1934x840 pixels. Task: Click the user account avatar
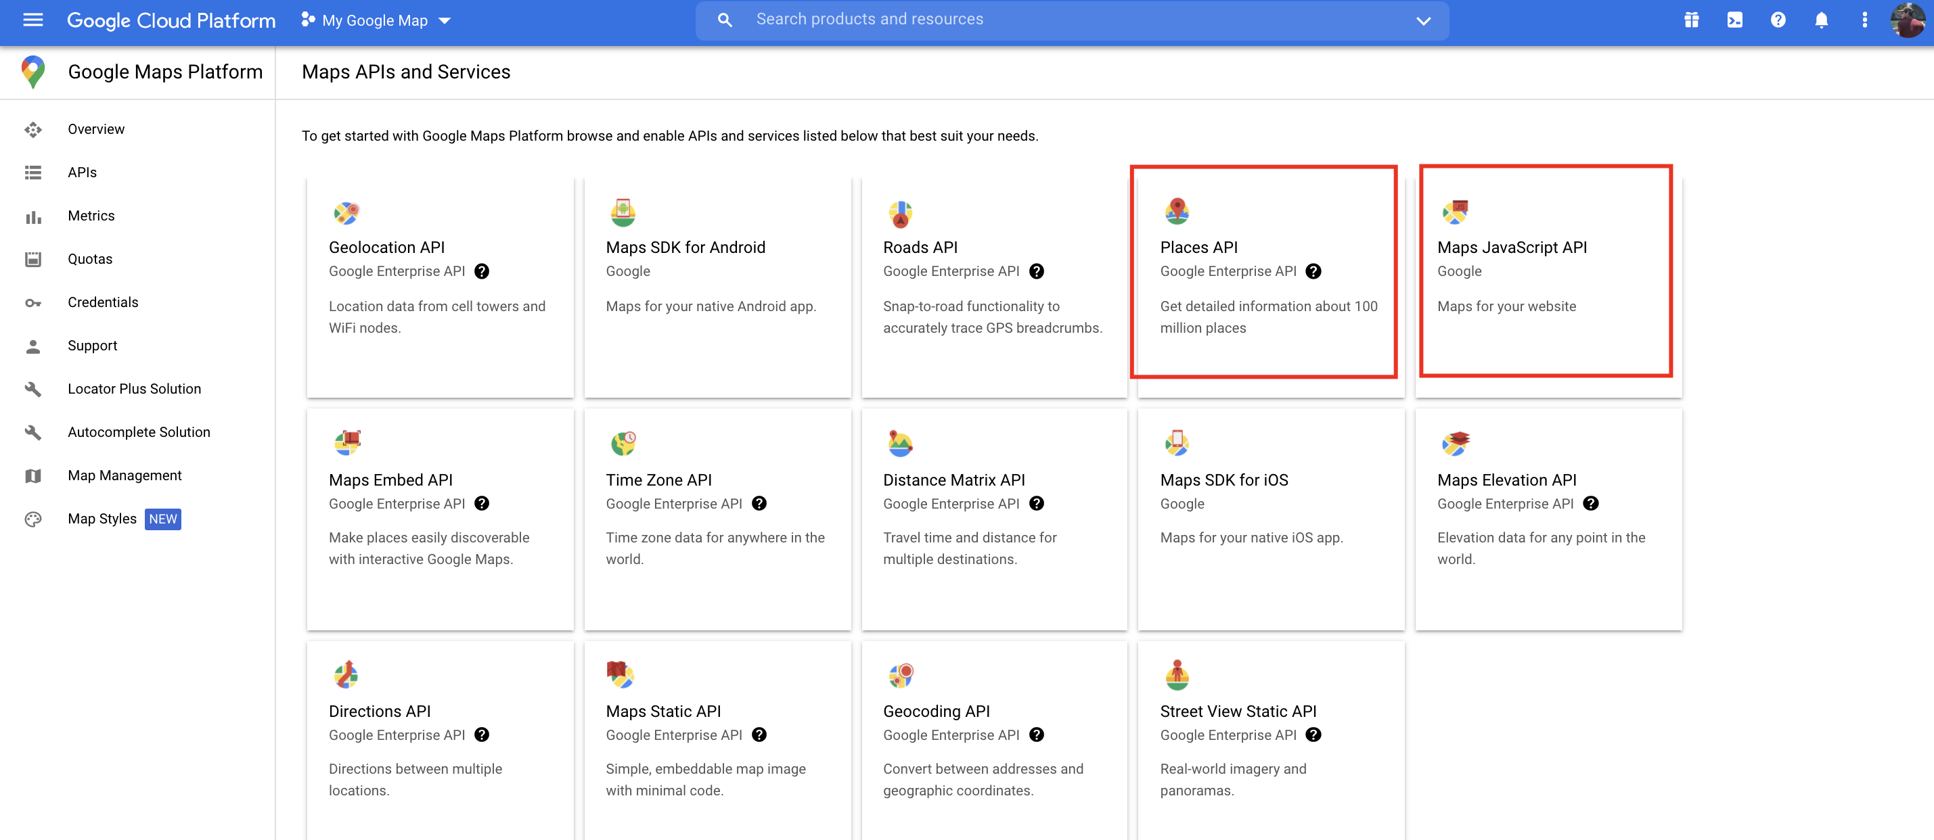1906,20
